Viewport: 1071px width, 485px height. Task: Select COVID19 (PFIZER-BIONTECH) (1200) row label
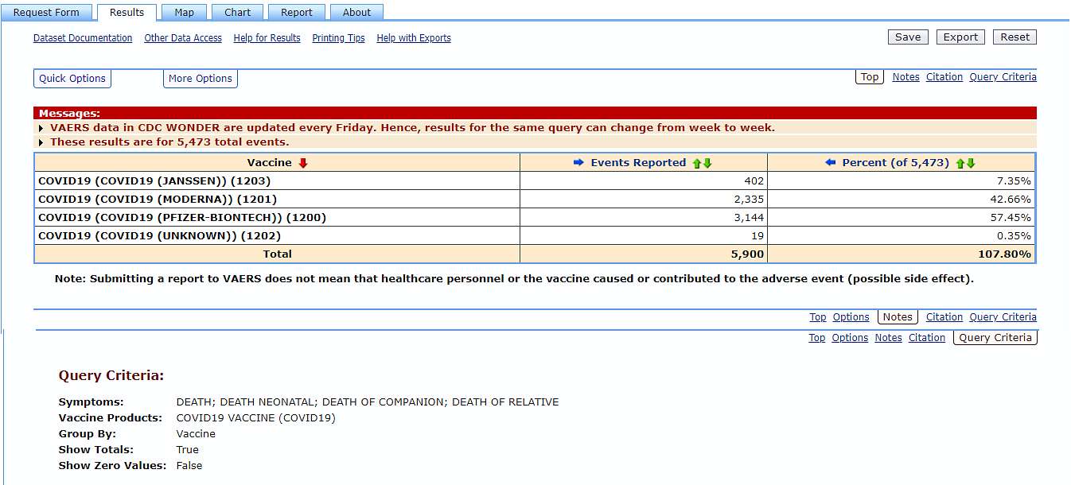[x=182, y=218]
